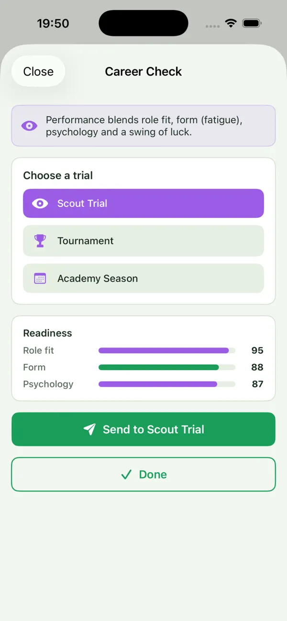Click the Role fit progress bar
287x621 pixels.
[x=167, y=350]
